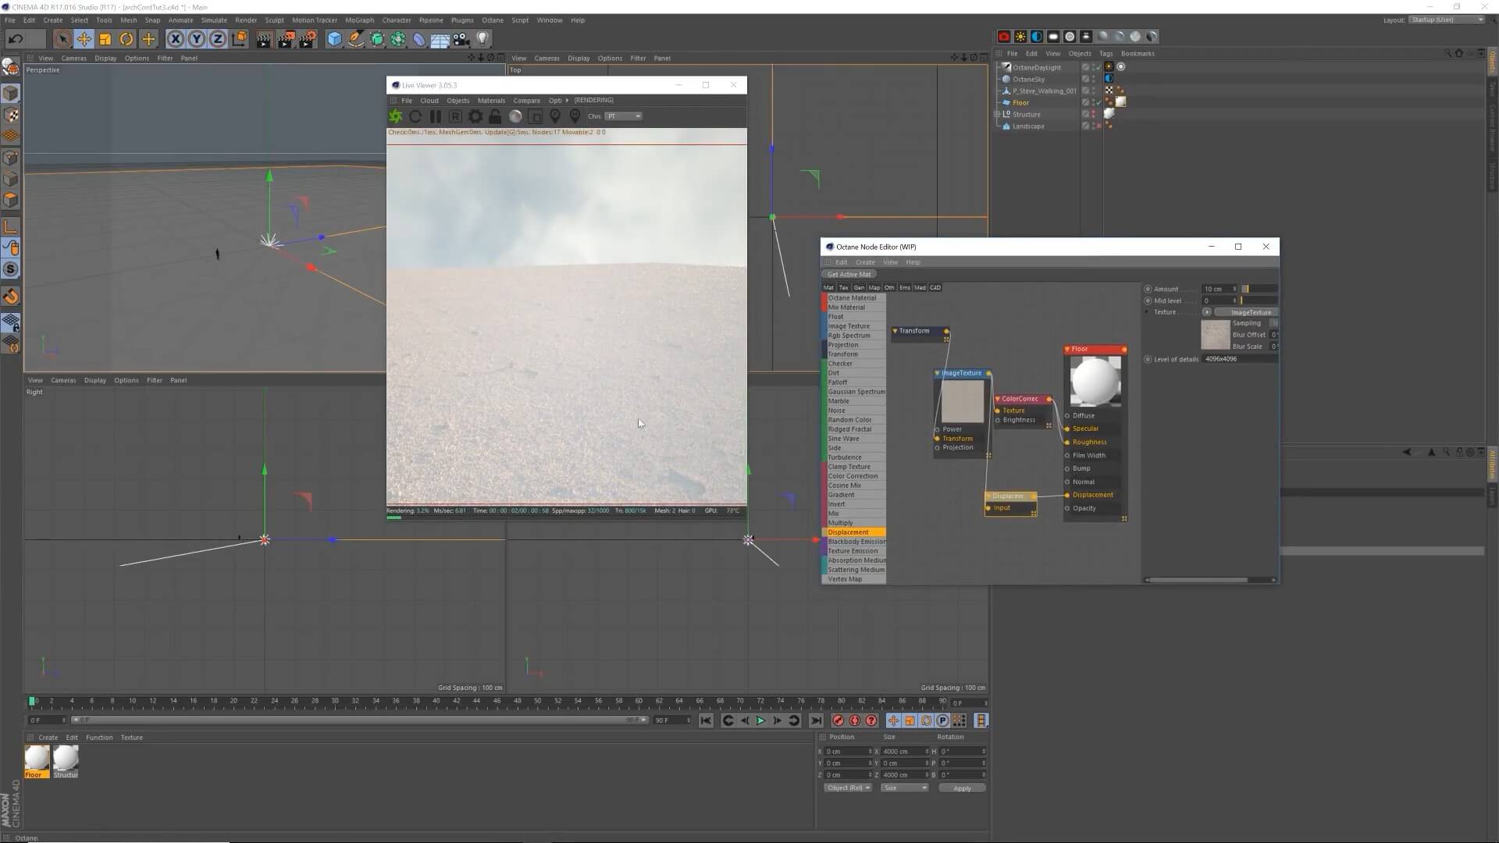
Task: Toggle the X axis lock
Action: [176, 39]
